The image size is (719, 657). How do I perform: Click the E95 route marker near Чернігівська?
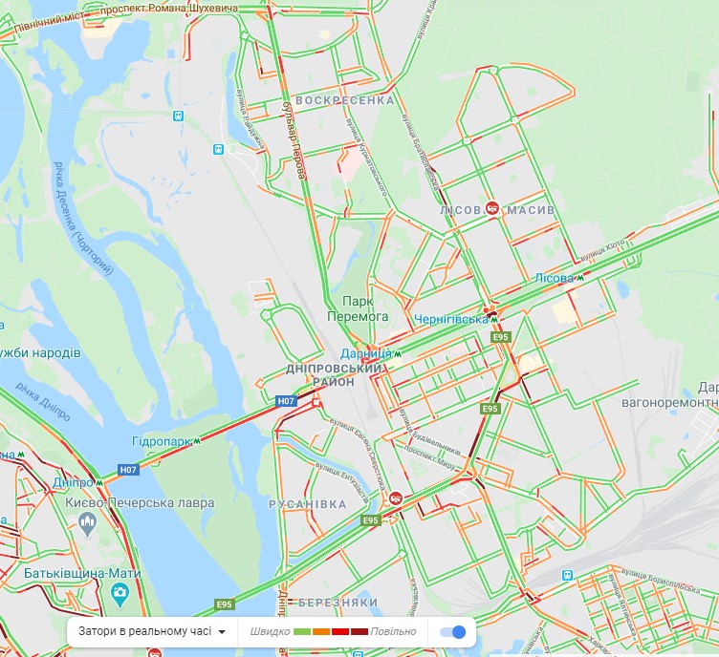(x=500, y=337)
